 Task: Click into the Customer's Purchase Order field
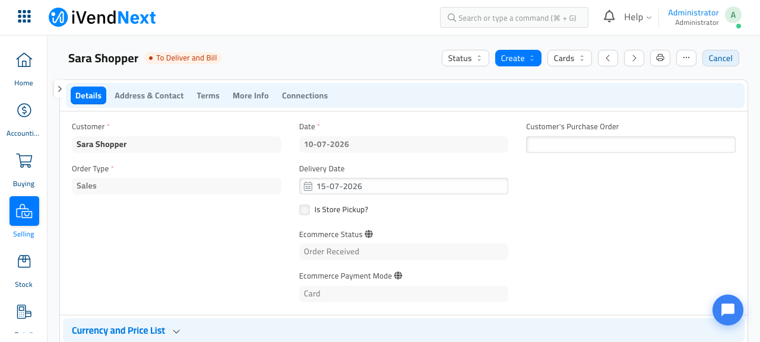coord(631,145)
